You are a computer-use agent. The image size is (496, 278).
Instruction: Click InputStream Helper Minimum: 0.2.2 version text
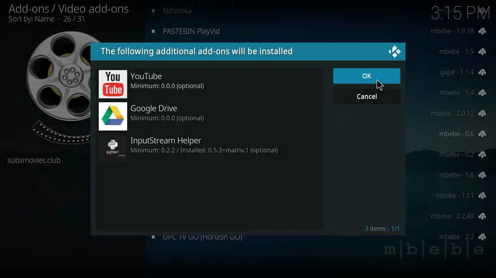pyautogui.click(x=204, y=150)
